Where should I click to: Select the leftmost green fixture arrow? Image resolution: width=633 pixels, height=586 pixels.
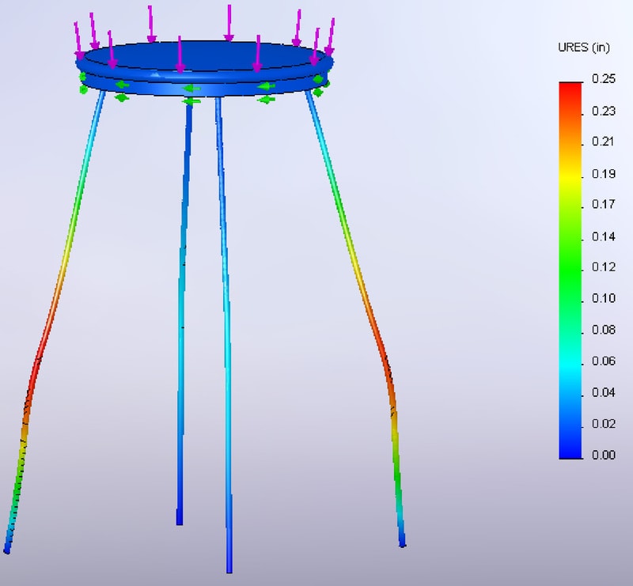pos(84,89)
